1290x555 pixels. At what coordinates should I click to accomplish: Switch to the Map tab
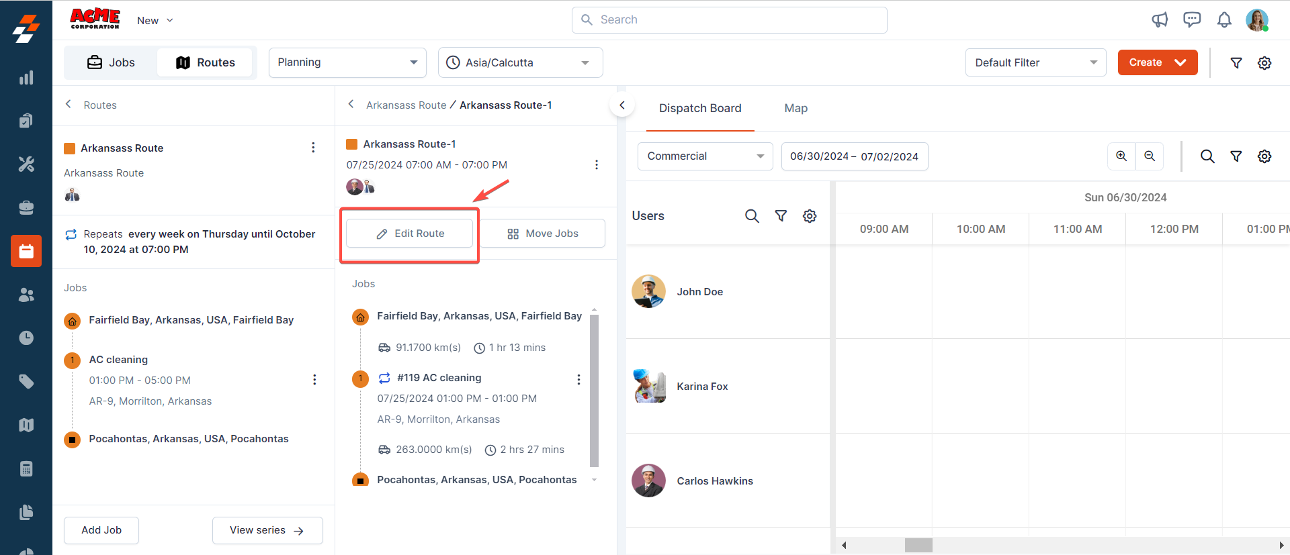[x=795, y=108]
